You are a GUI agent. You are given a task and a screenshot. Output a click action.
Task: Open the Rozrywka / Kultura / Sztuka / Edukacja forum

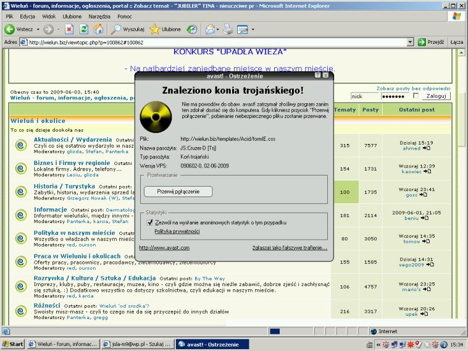click(x=94, y=278)
